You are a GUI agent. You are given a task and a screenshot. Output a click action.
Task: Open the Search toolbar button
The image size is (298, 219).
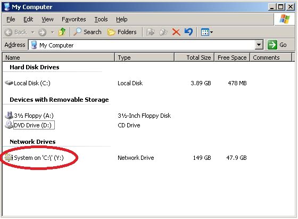(x=88, y=32)
